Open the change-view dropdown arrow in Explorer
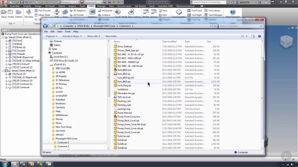 [247, 36]
